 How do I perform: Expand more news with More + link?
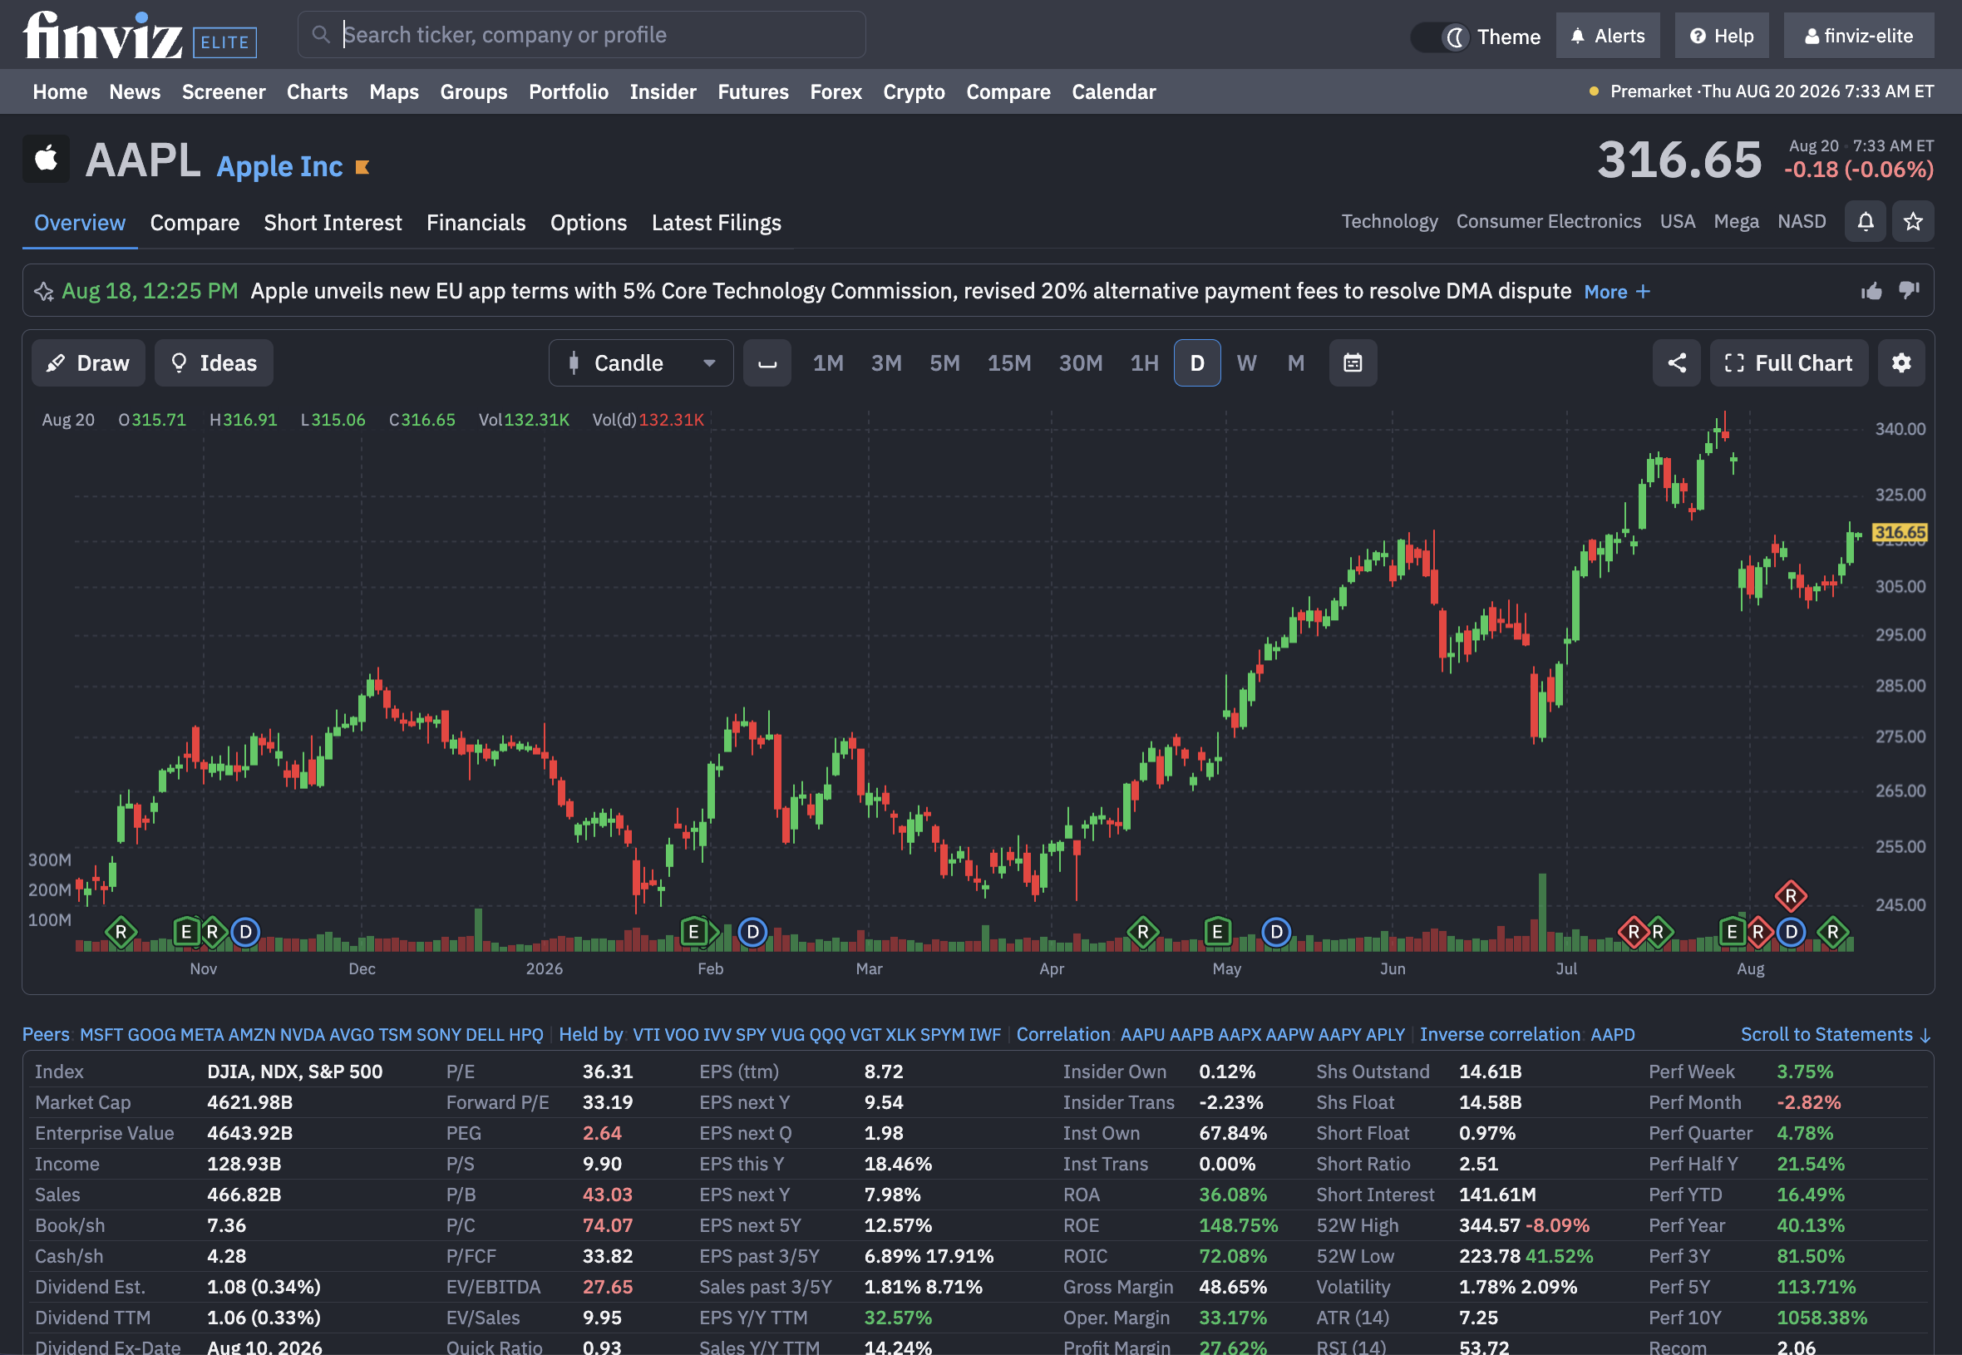(1616, 292)
